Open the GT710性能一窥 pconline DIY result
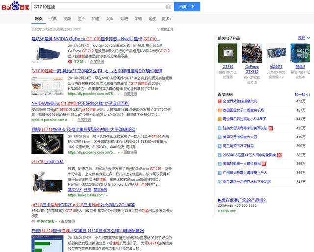 pyautogui.click(x=97, y=71)
